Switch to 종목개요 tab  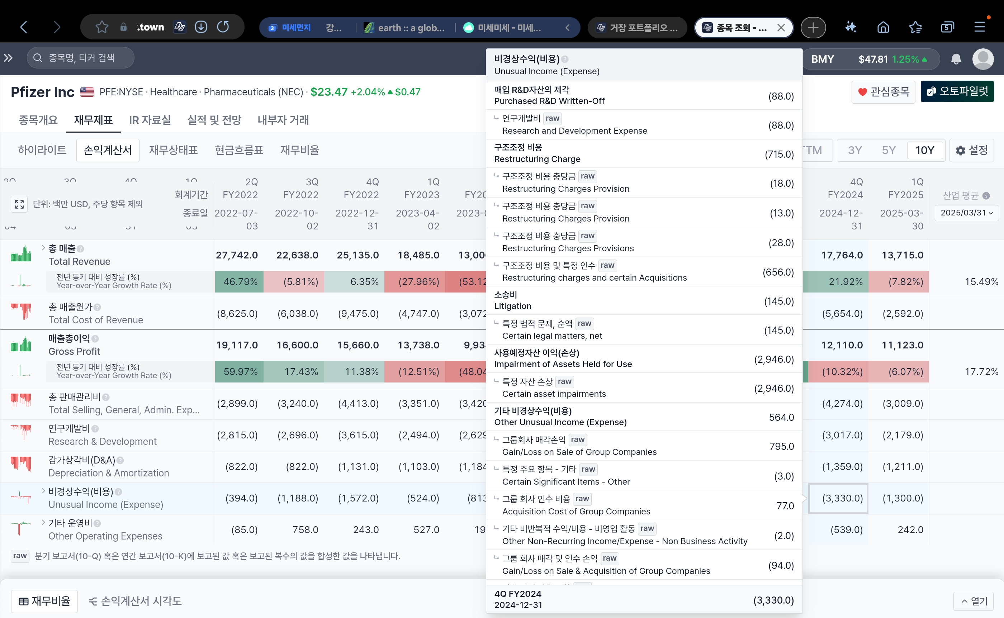coord(38,120)
